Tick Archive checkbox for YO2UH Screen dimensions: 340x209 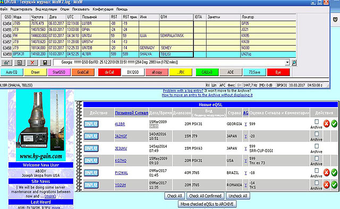click(317, 183)
